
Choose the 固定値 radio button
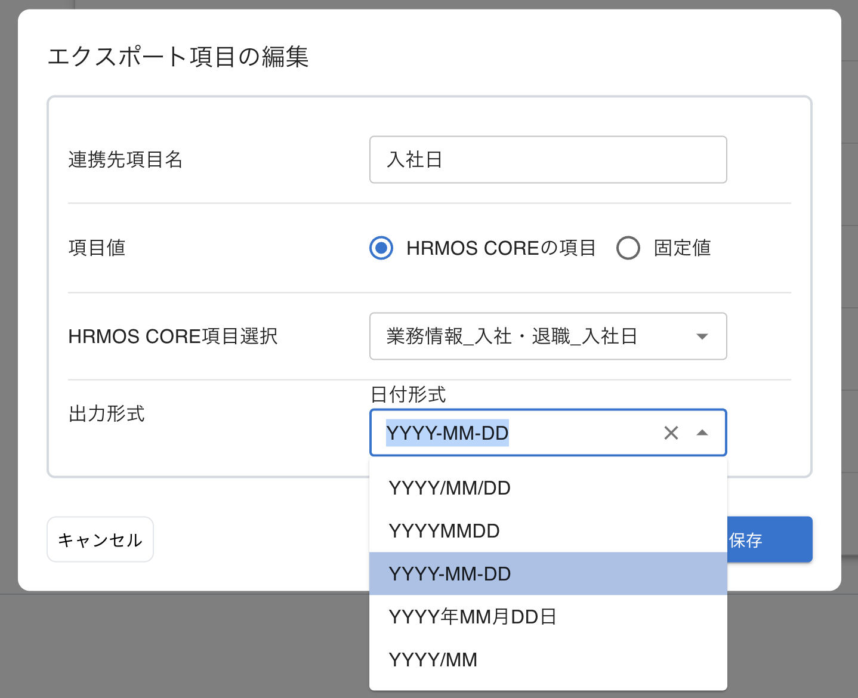coord(628,248)
